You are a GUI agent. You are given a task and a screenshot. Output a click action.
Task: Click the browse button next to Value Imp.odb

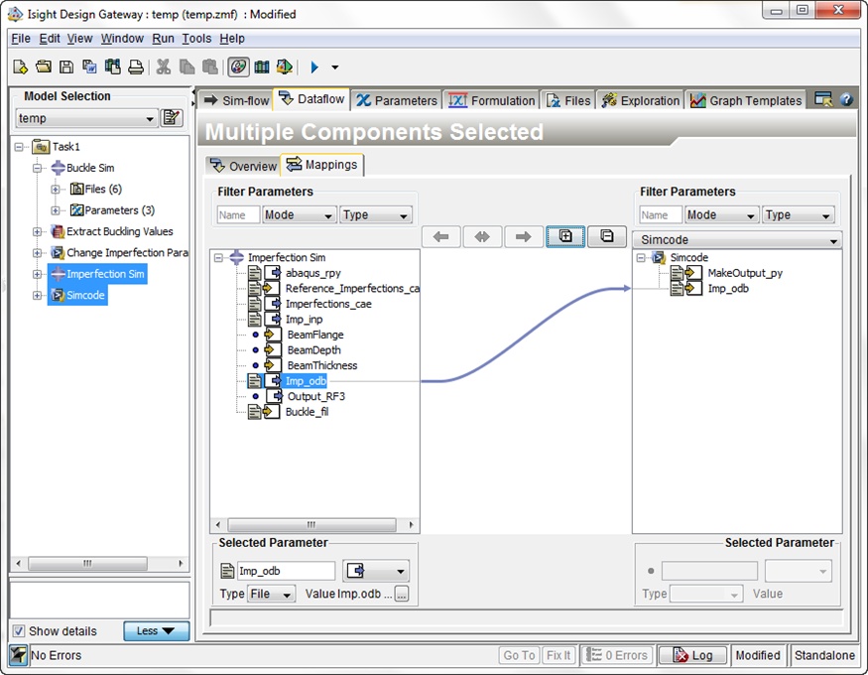click(402, 595)
